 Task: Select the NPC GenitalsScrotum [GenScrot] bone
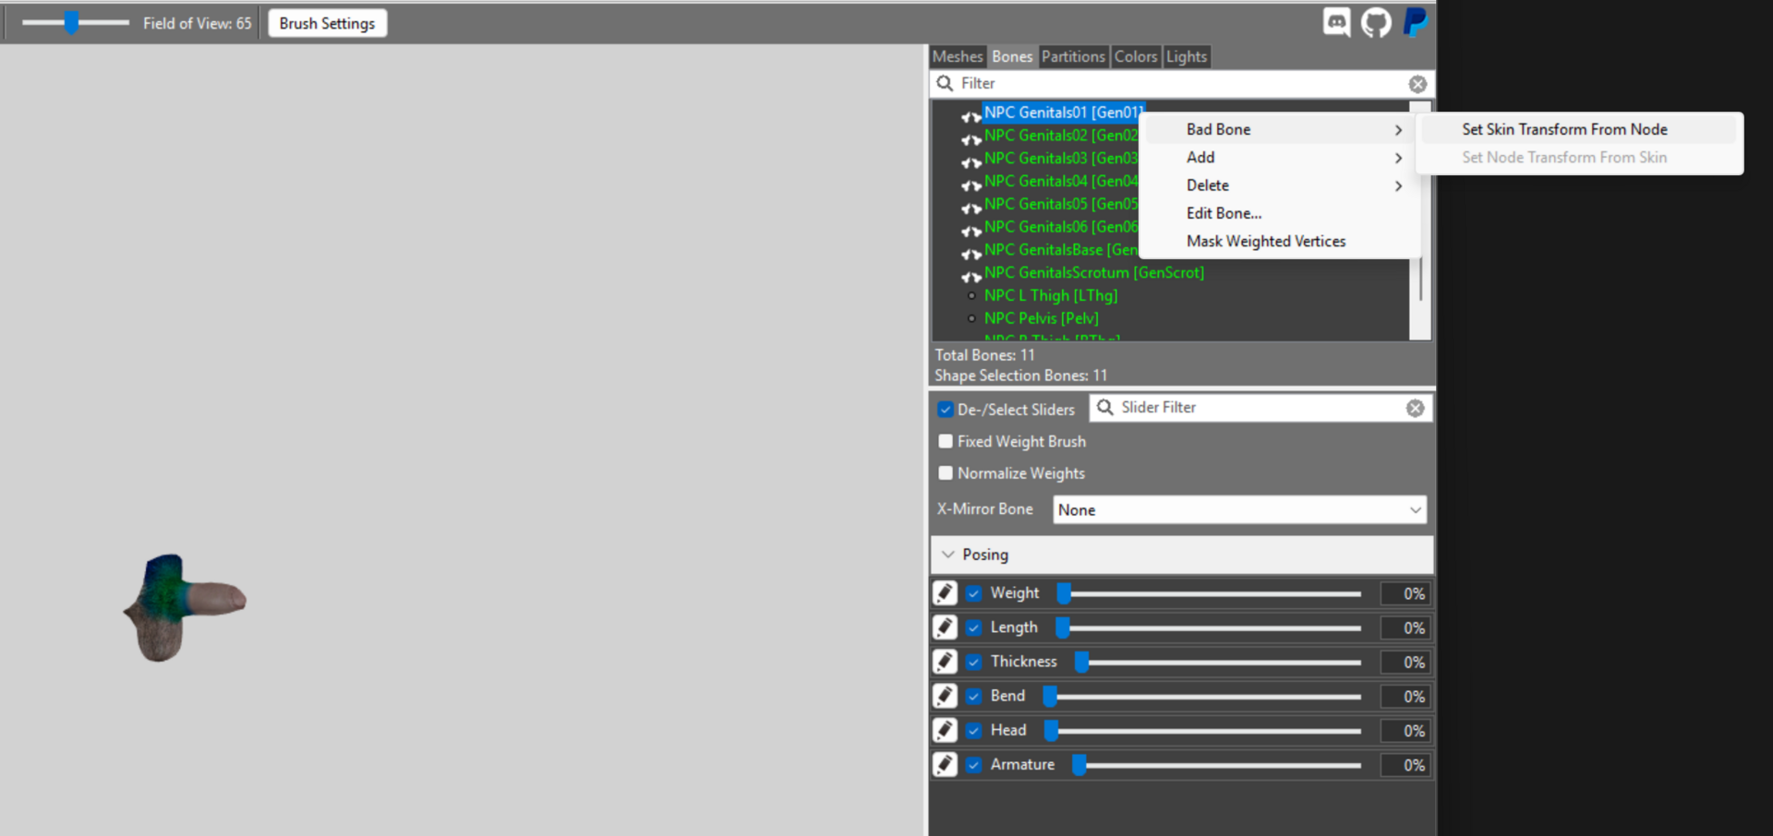click(x=1094, y=272)
